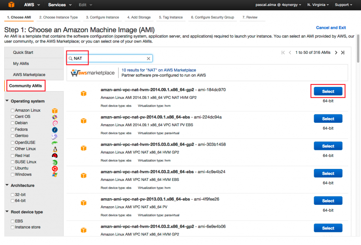Image resolution: width=361 pixels, height=245 pixels.
Task: Click the Fedora logo icon
Action: (x=55, y=130)
